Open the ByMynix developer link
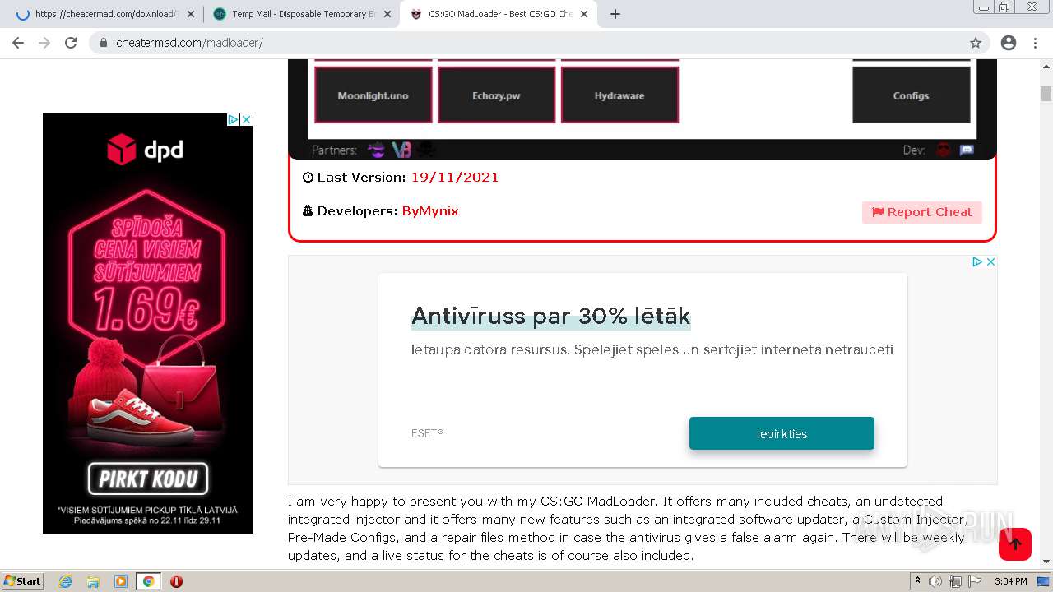The height and width of the screenshot is (592, 1053). coord(430,211)
